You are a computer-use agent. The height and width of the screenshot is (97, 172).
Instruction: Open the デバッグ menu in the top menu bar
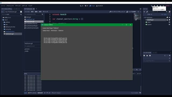click(18, 6)
